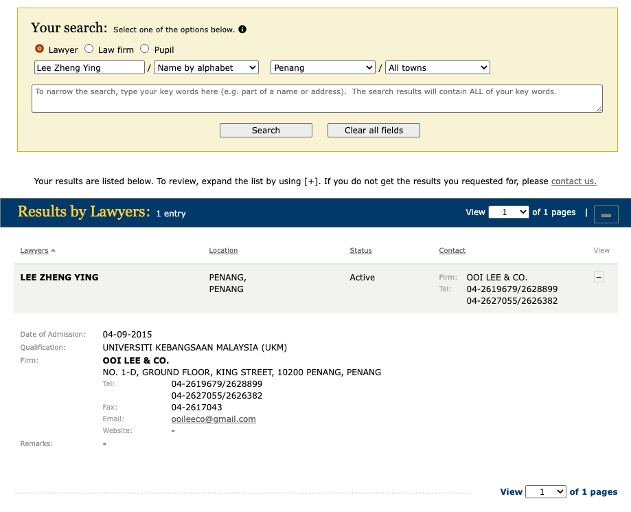Select the Lawyer radio button
Screen dimensions: 631x512
[x=39, y=48]
